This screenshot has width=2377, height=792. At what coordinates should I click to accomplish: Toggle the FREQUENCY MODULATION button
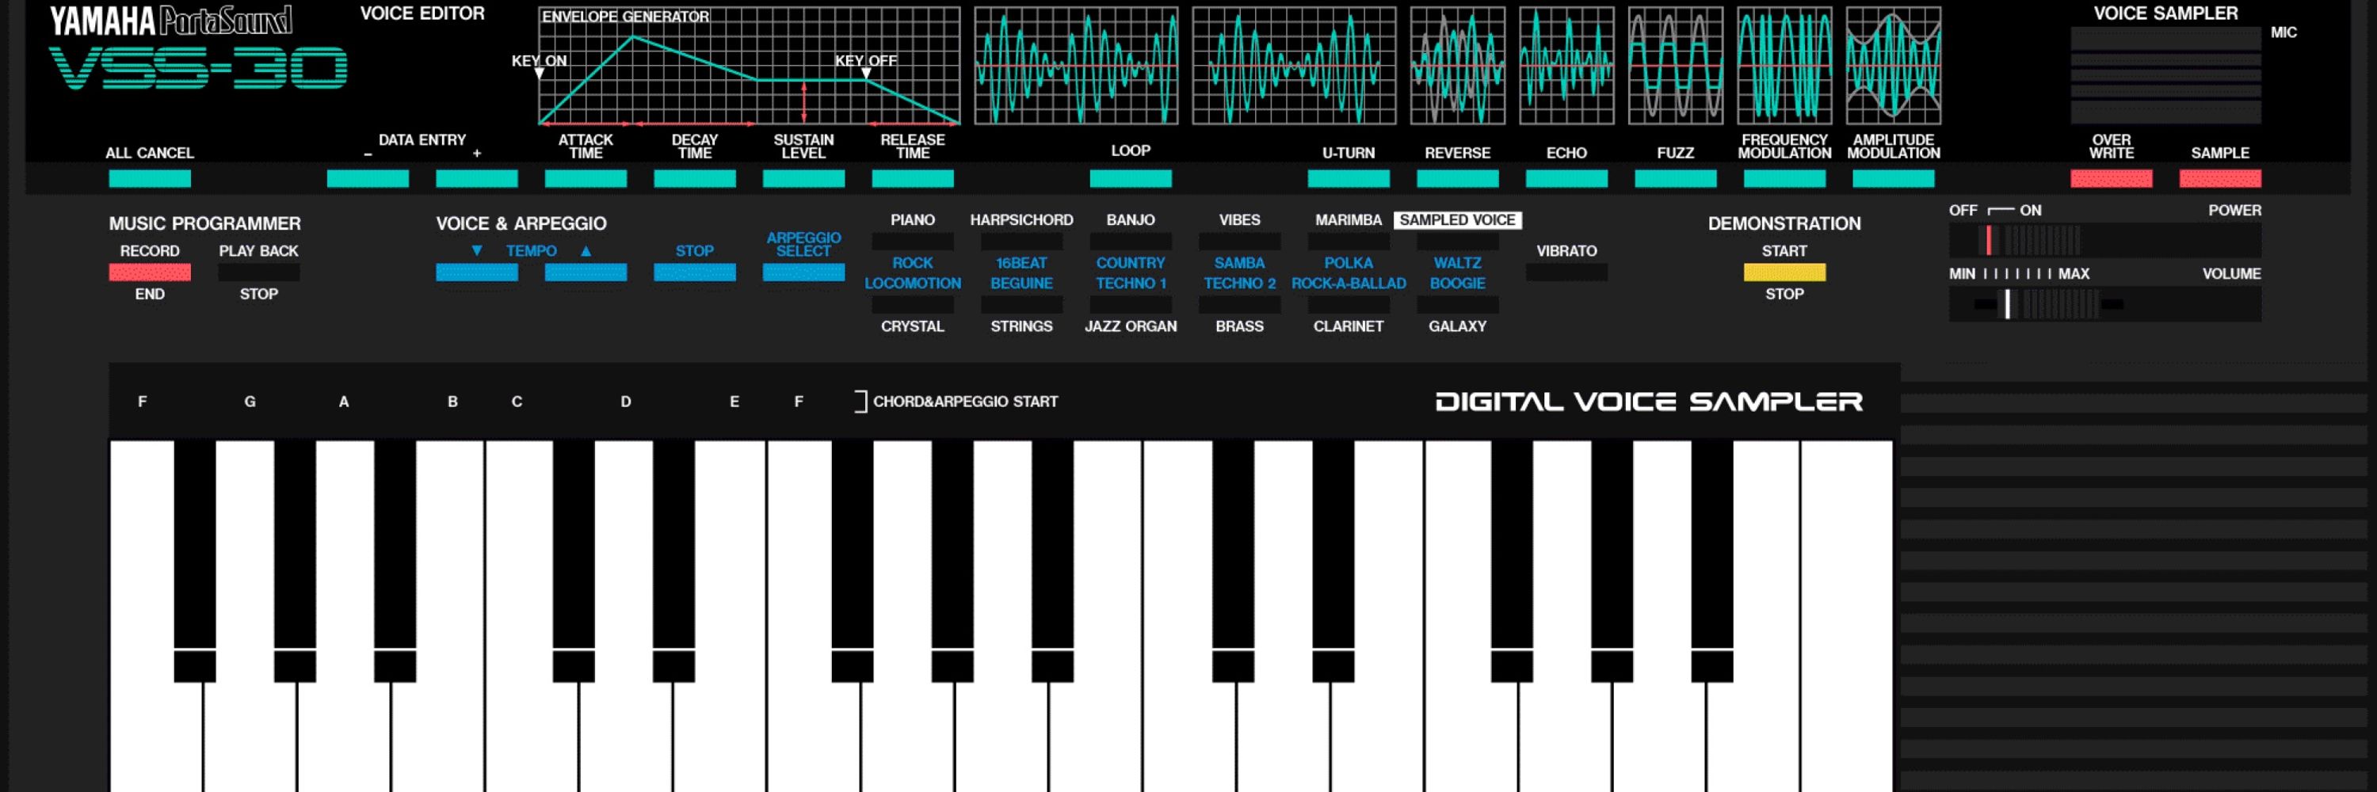point(1784,179)
